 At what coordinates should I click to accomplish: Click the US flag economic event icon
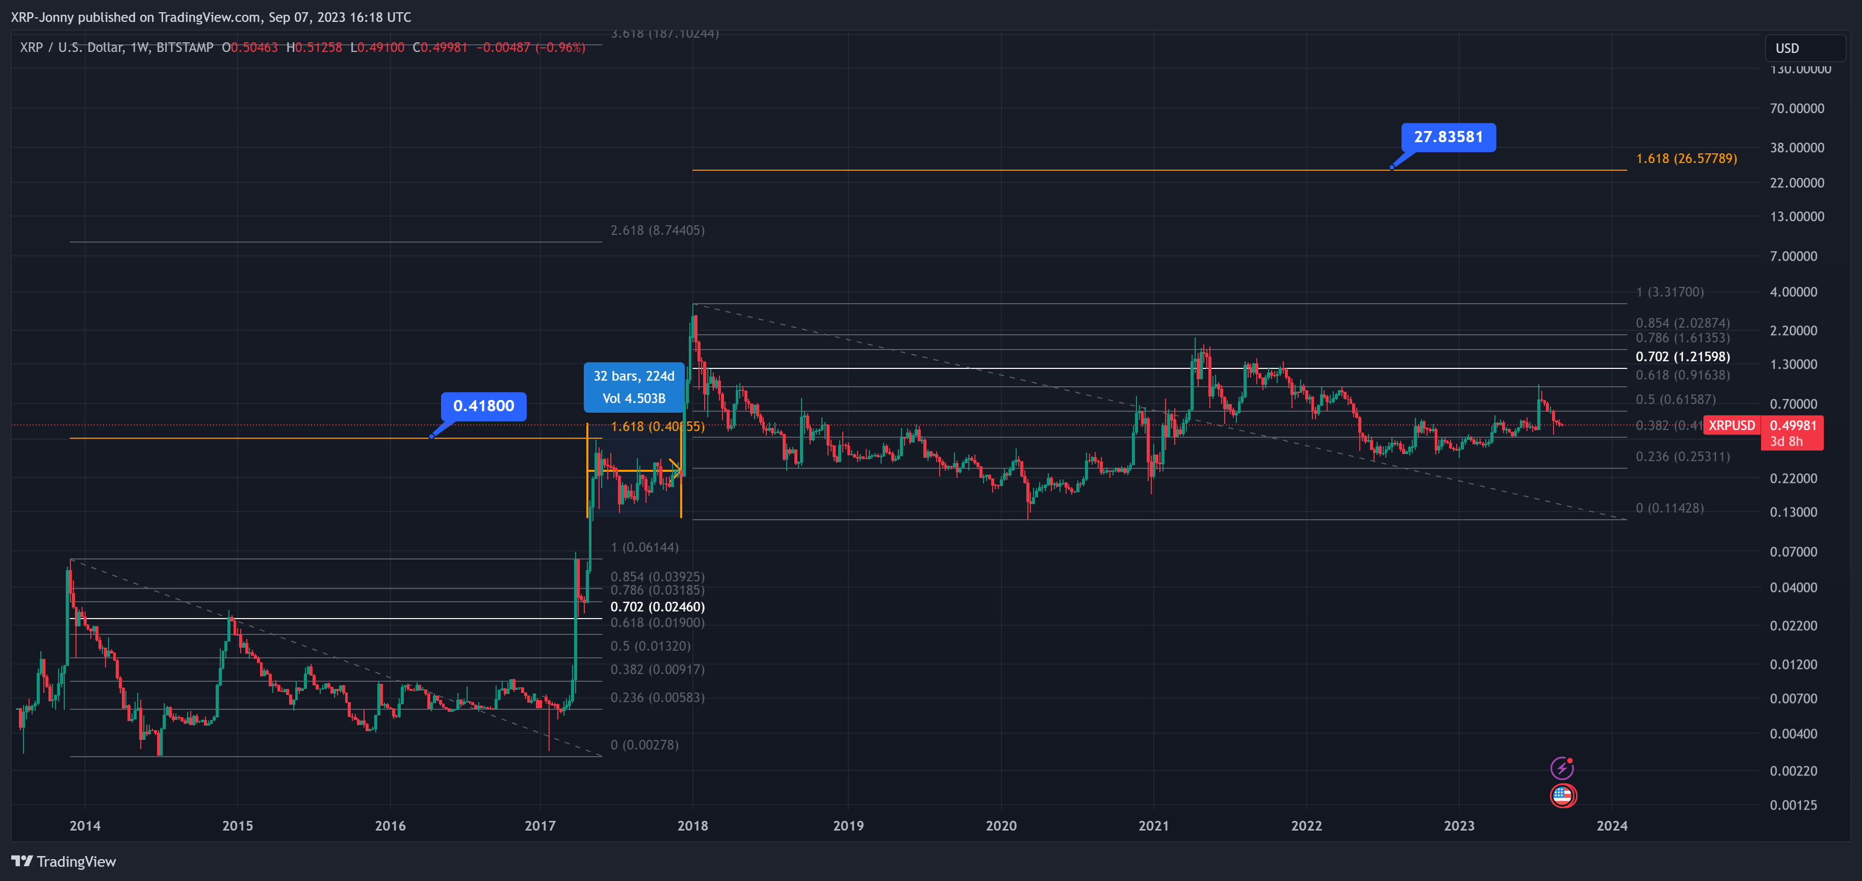tap(1562, 795)
